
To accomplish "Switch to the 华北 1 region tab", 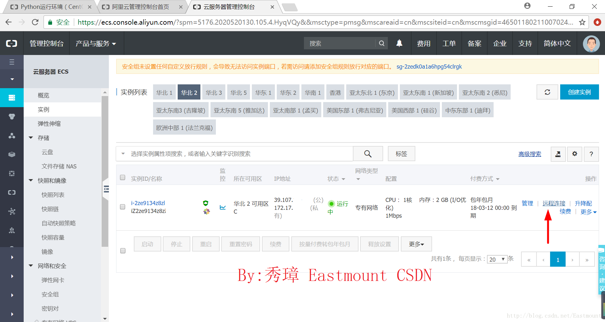I will click(x=164, y=92).
